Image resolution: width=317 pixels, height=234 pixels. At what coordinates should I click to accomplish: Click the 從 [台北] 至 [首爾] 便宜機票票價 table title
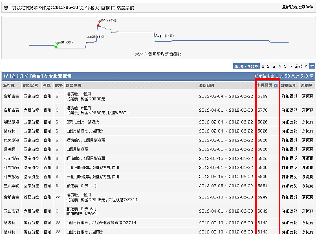pyautogui.click(x=38, y=76)
